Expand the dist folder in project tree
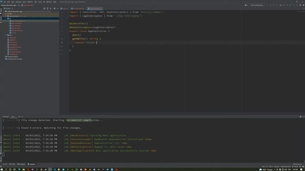This screenshot has width=305, height=171. [x=6, y=14]
